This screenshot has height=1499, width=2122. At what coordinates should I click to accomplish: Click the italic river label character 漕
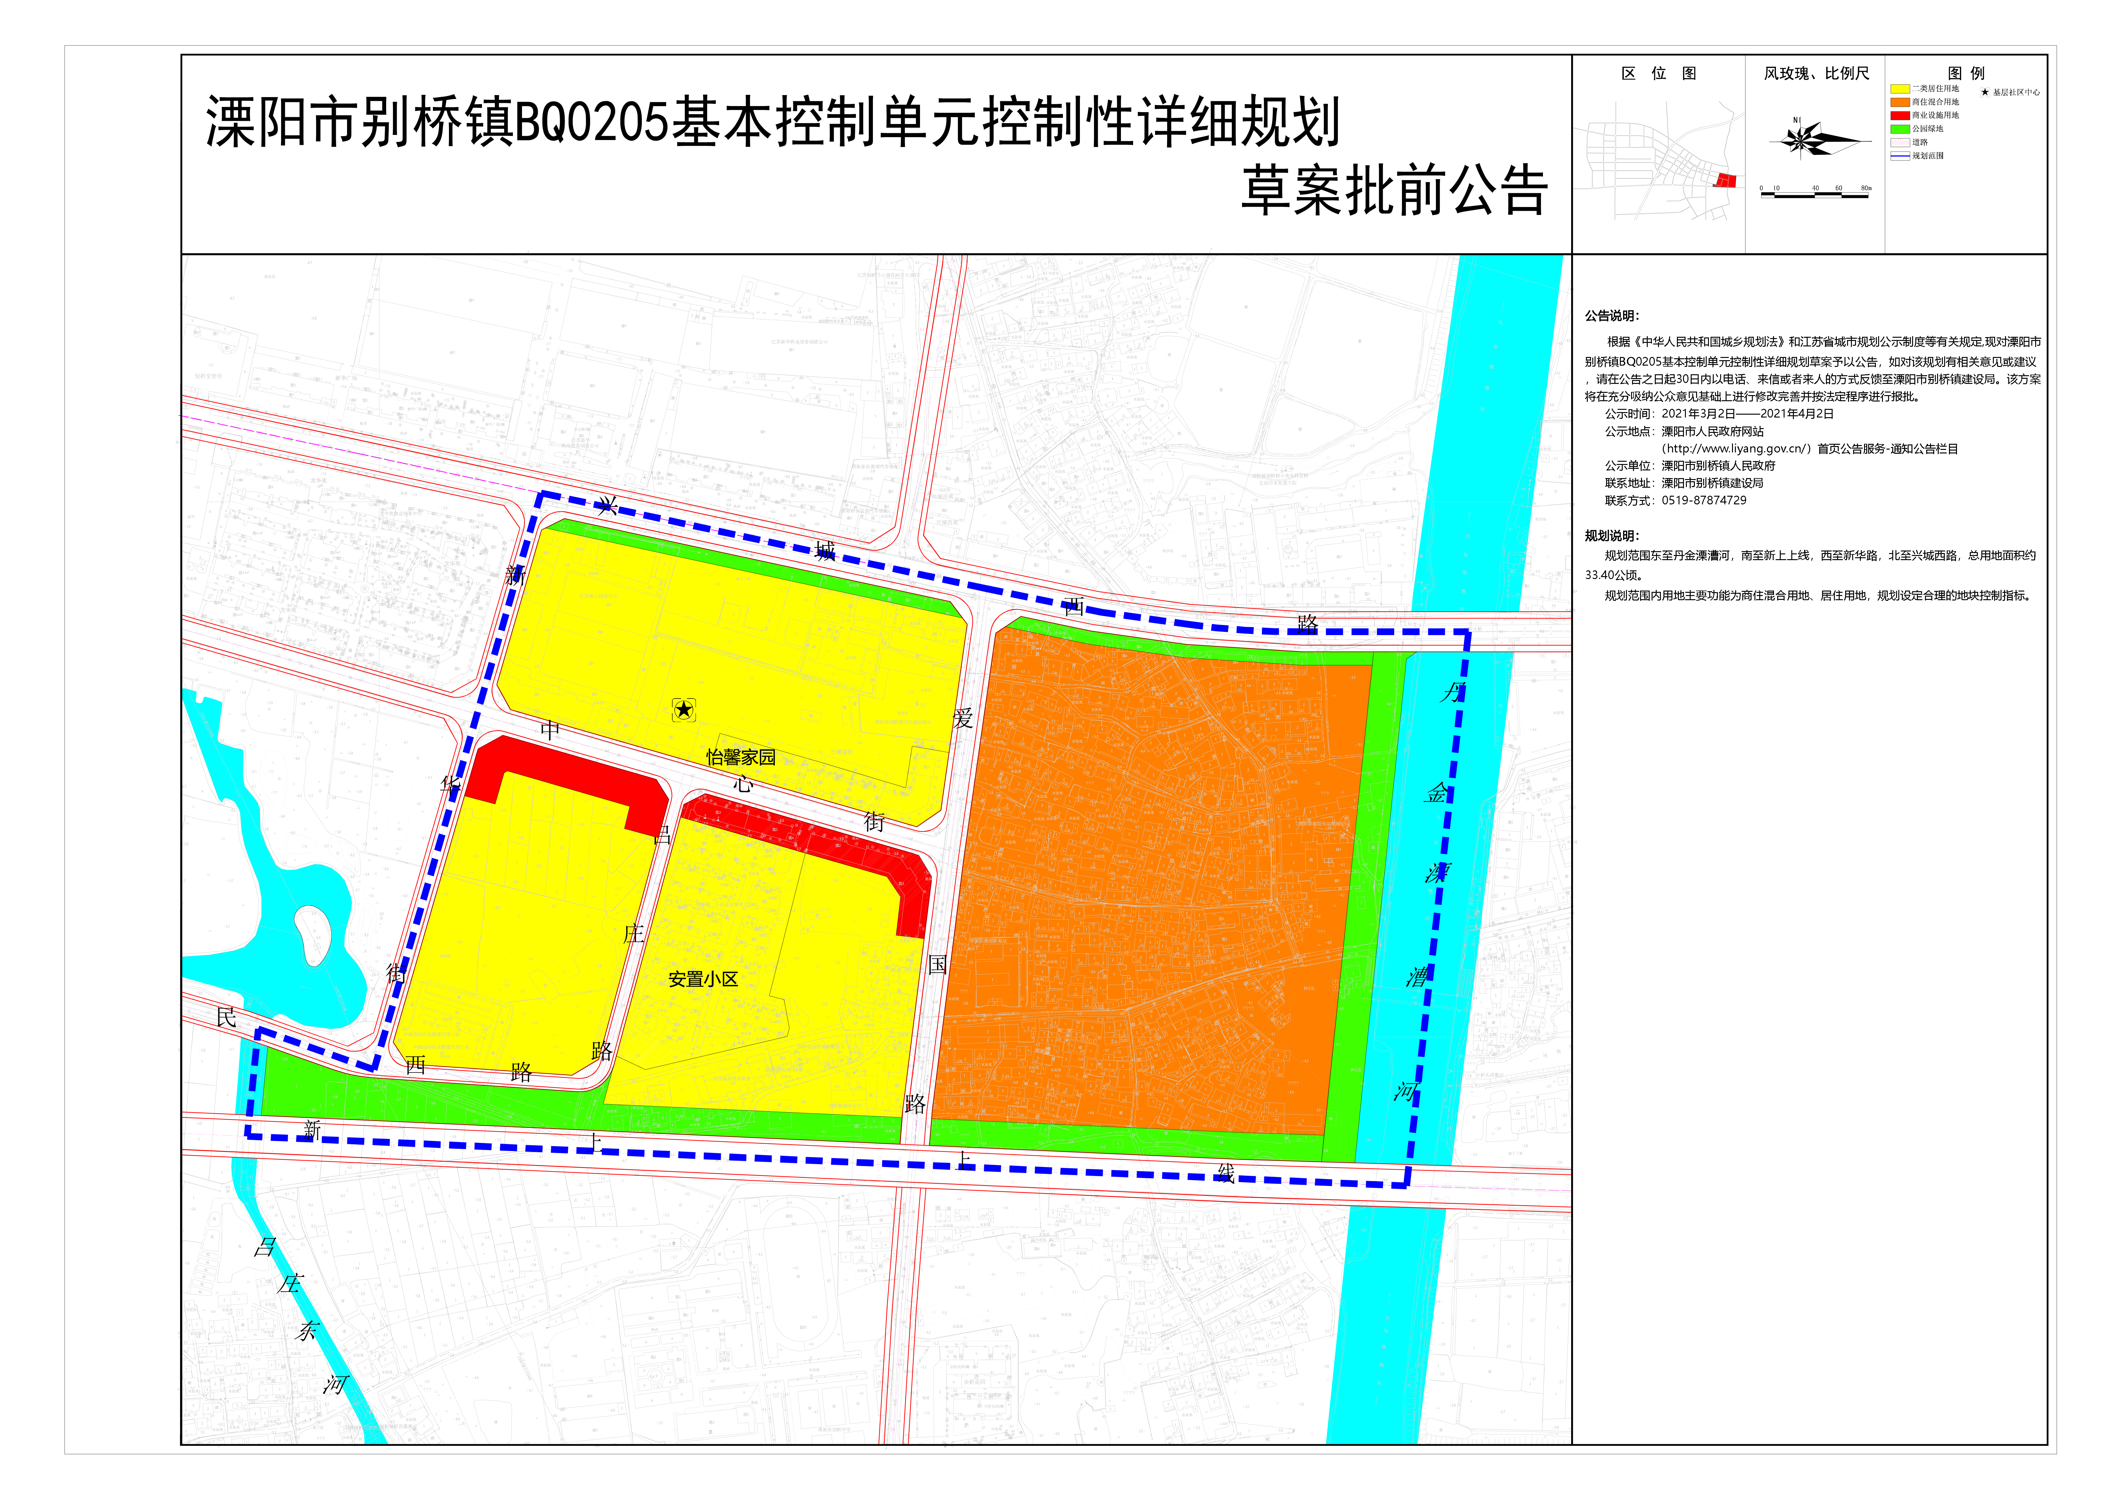point(1418,976)
